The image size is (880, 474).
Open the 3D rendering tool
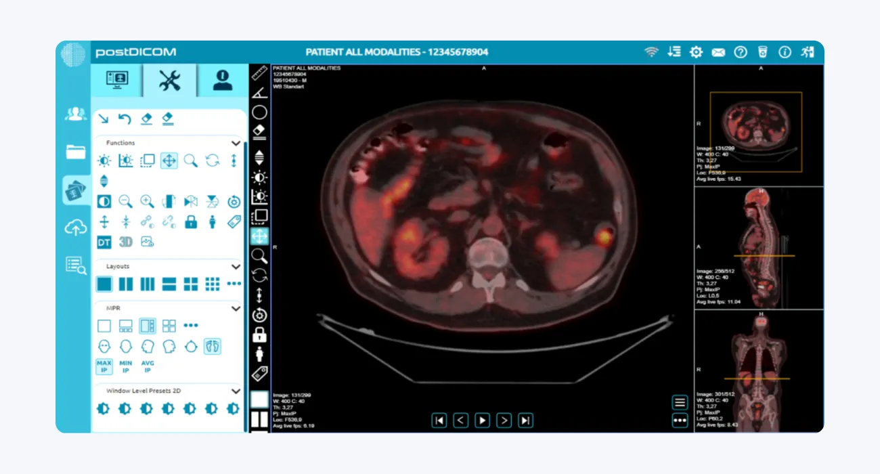(x=126, y=242)
